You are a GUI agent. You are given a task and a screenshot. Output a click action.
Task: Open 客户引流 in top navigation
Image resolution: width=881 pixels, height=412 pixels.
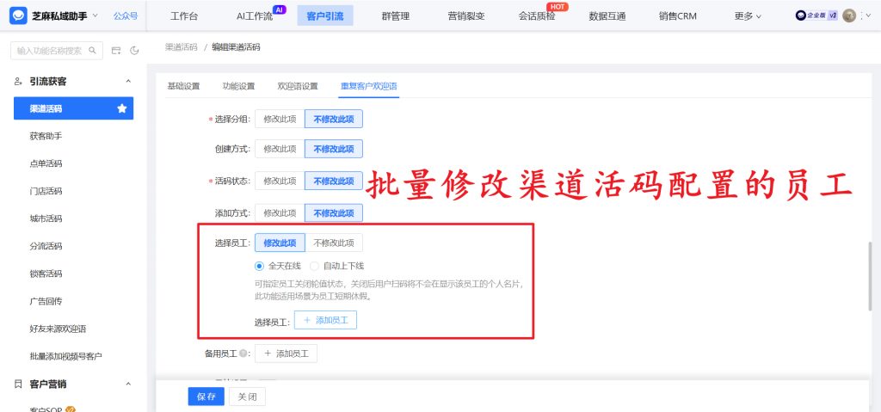[325, 16]
